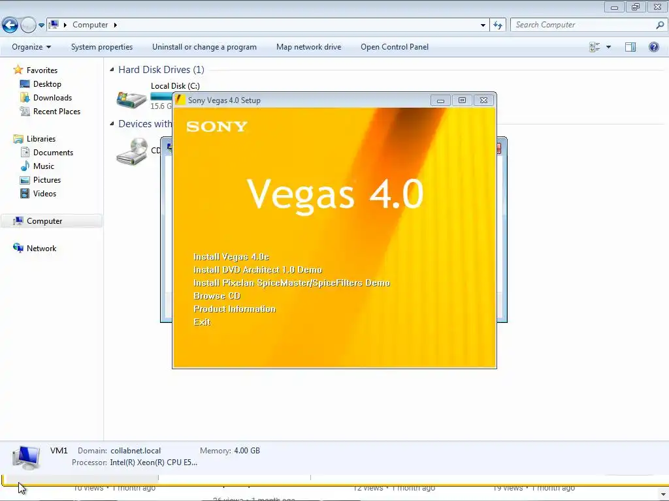Click the Recent Places icon

pyautogui.click(x=25, y=111)
